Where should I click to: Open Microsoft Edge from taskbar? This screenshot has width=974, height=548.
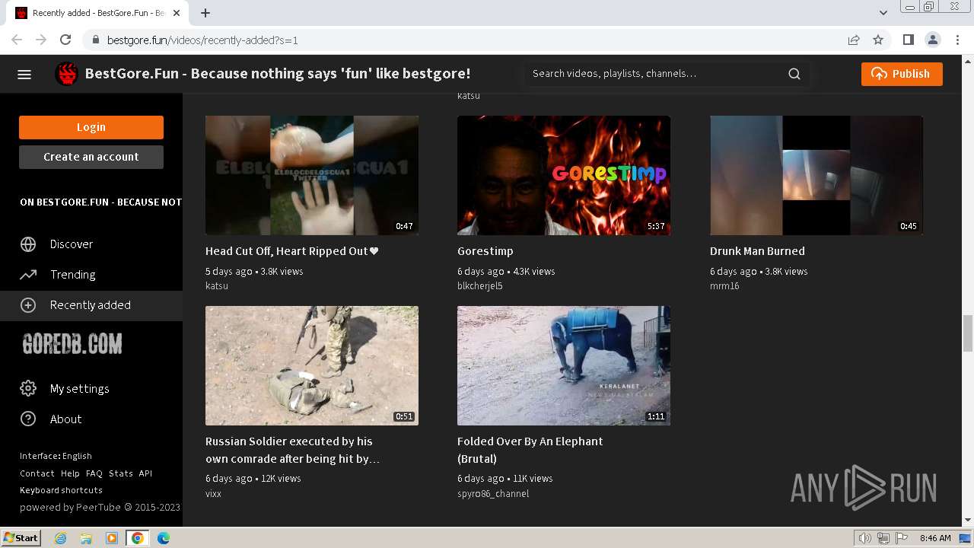[164, 538]
